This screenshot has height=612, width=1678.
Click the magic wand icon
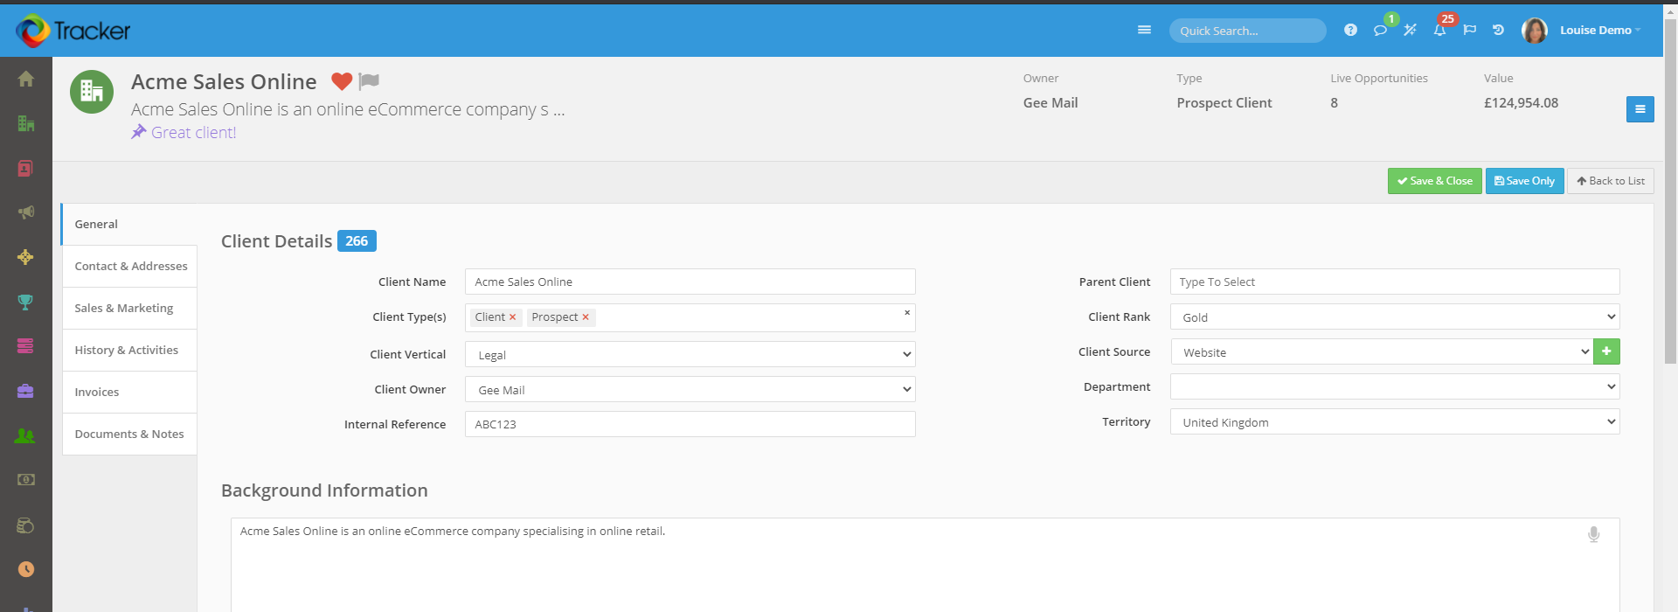point(1410,31)
